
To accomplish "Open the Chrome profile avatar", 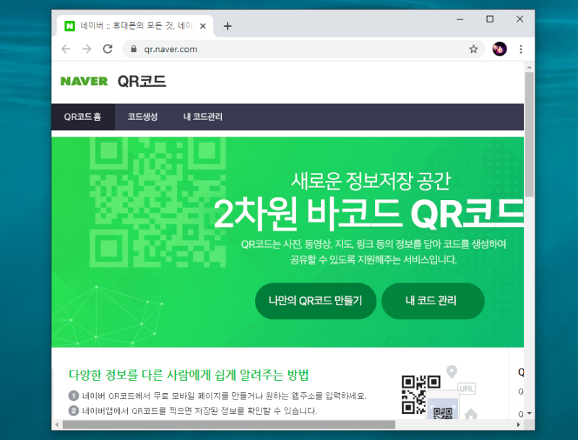I will pyautogui.click(x=499, y=49).
